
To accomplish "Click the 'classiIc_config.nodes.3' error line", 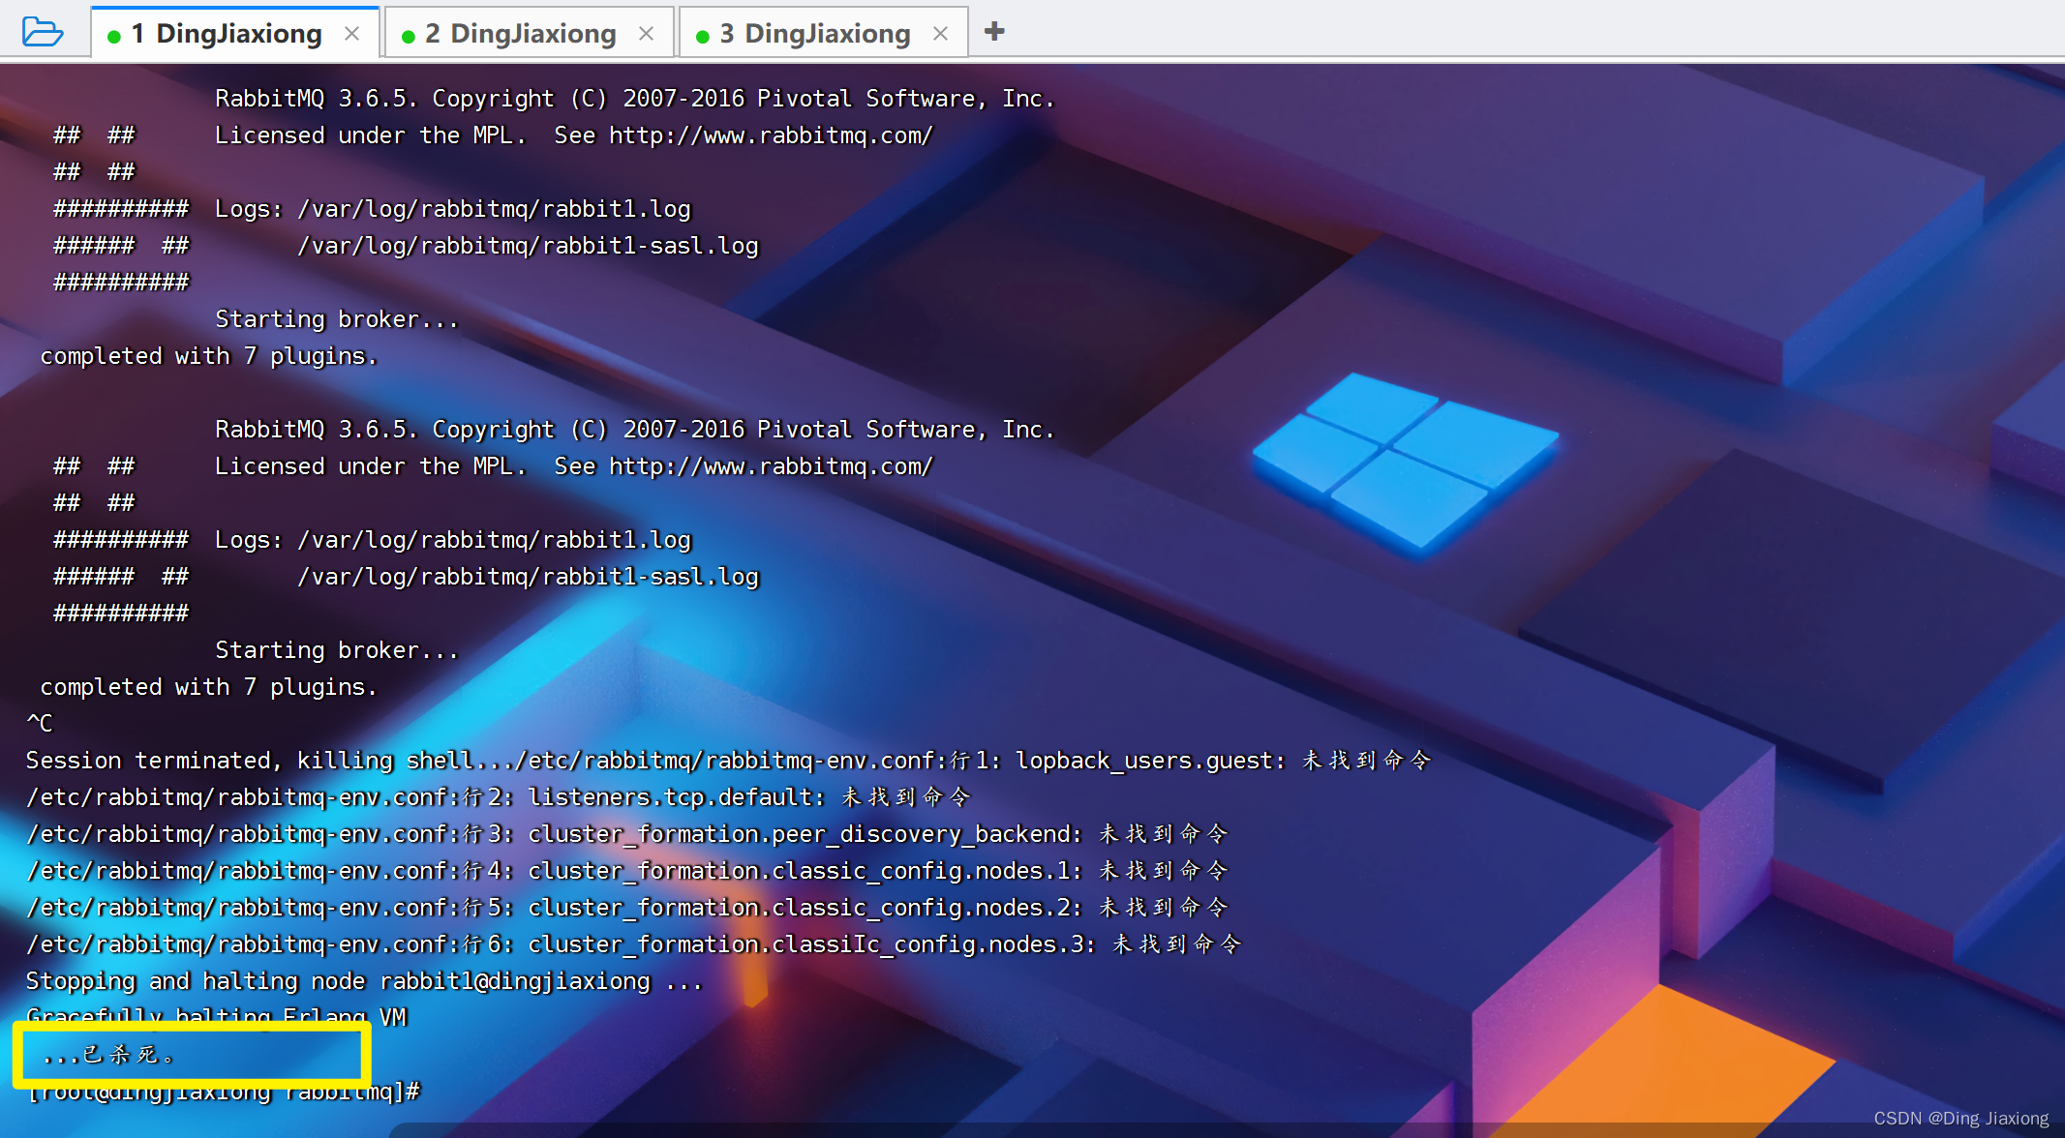I will [634, 944].
